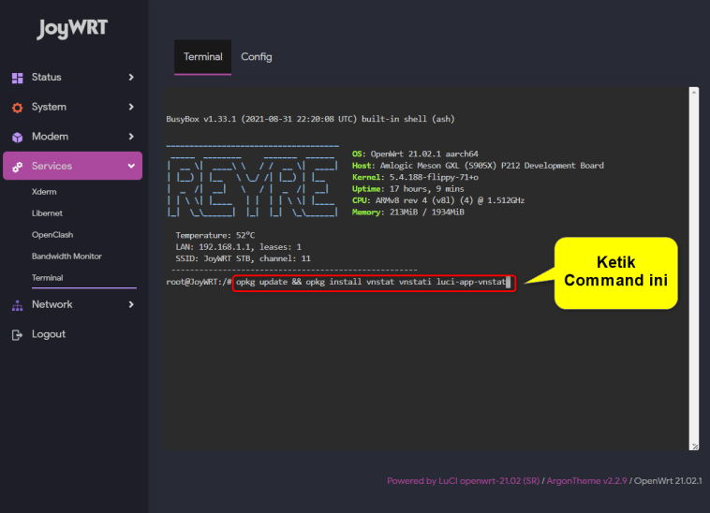Open the Modem menu
This screenshot has height=513, width=710.
click(72, 136)
